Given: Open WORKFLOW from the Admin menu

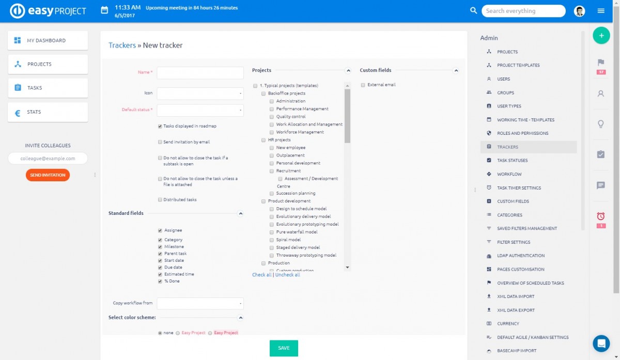Looking at the screenshot, I should click(x=508, y=174).
